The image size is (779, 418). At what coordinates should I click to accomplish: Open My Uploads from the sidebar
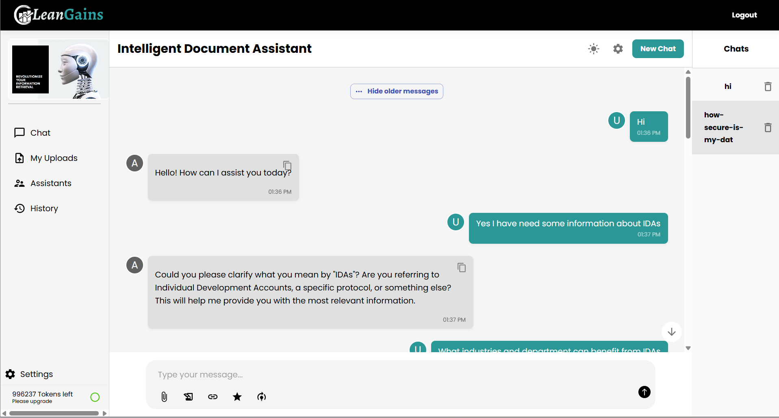click(54, 158)
